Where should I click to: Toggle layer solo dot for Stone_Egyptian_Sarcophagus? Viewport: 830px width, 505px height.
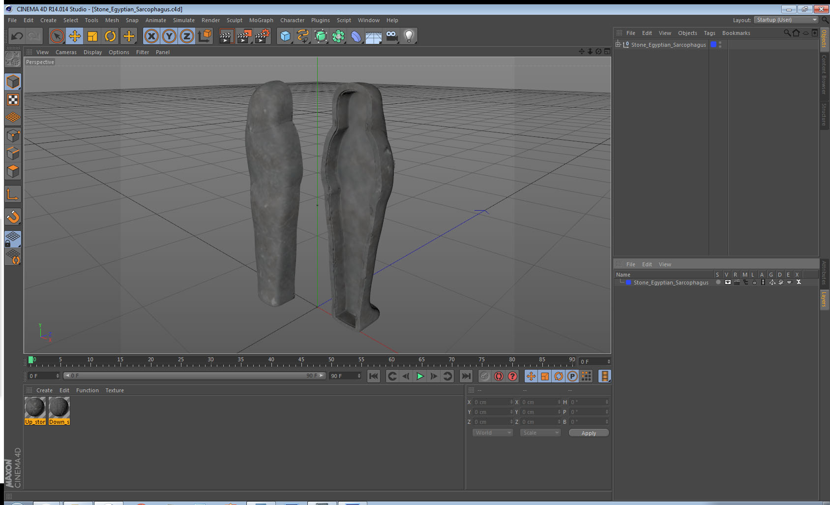point(718,282)
